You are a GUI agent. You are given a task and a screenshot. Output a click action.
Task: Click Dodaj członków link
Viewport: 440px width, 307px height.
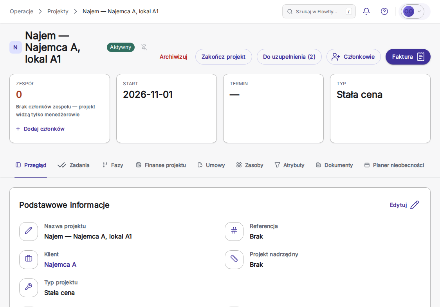coord(40,129)
